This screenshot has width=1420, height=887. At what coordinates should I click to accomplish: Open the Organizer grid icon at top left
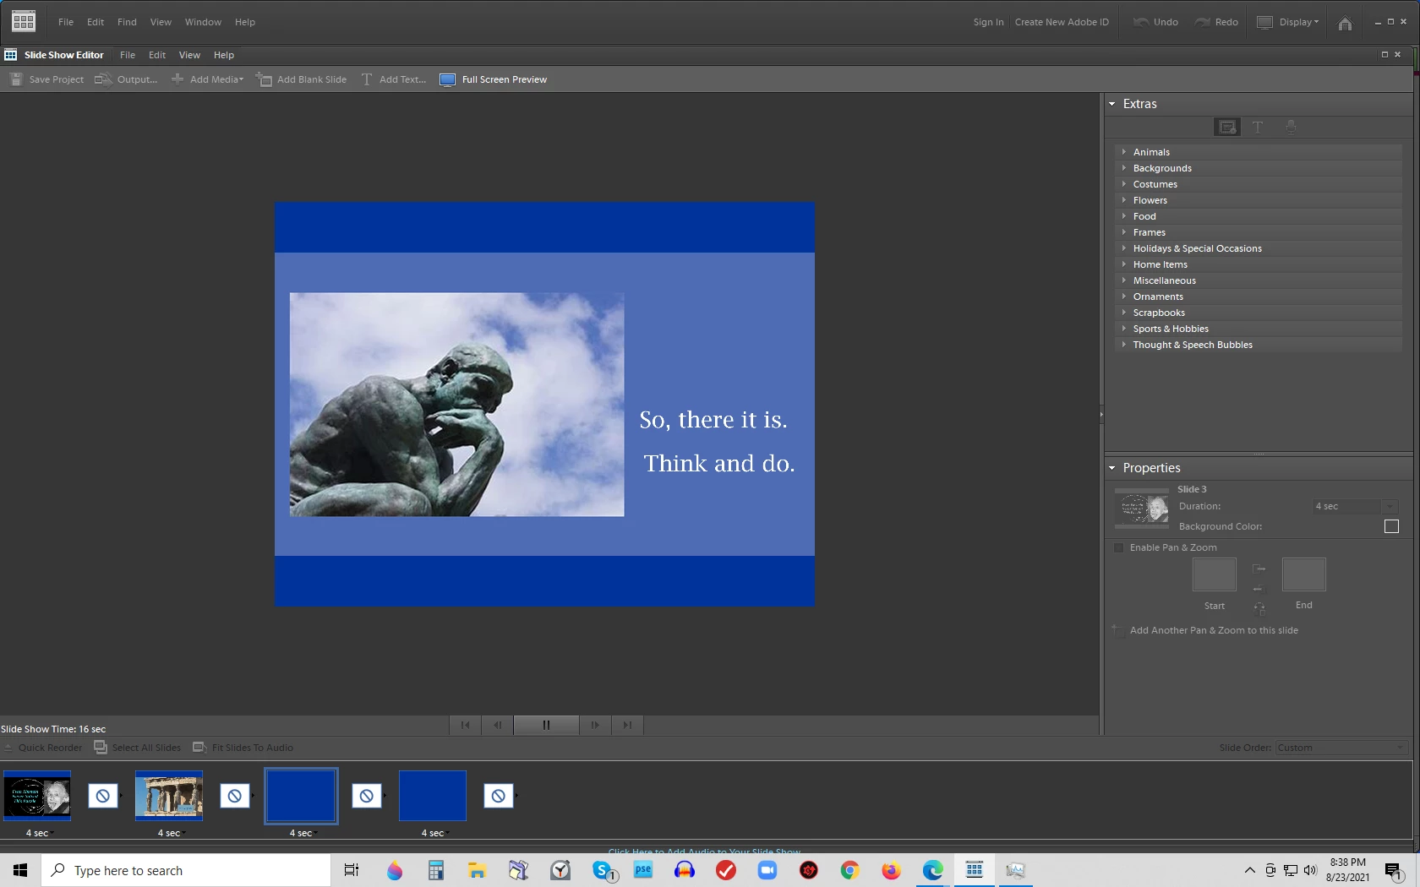pos(24,21)
